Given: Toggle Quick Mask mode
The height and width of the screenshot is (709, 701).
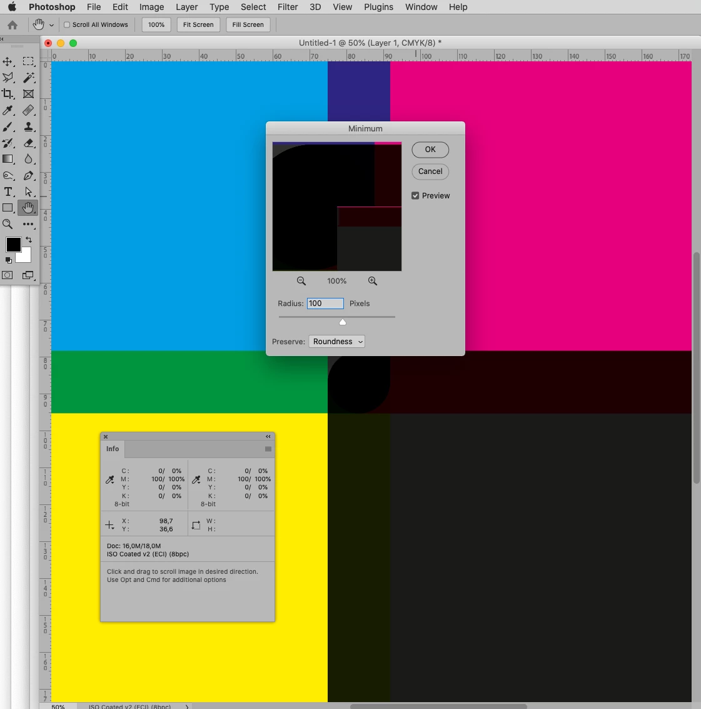Looking at the screenshot, I should click(x=8, y=275).
